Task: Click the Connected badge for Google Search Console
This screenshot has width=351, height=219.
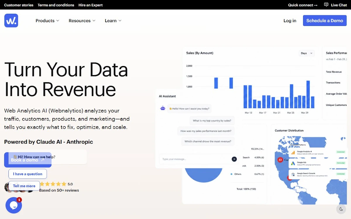Action: pyautogui.click(x=340, y=174)
